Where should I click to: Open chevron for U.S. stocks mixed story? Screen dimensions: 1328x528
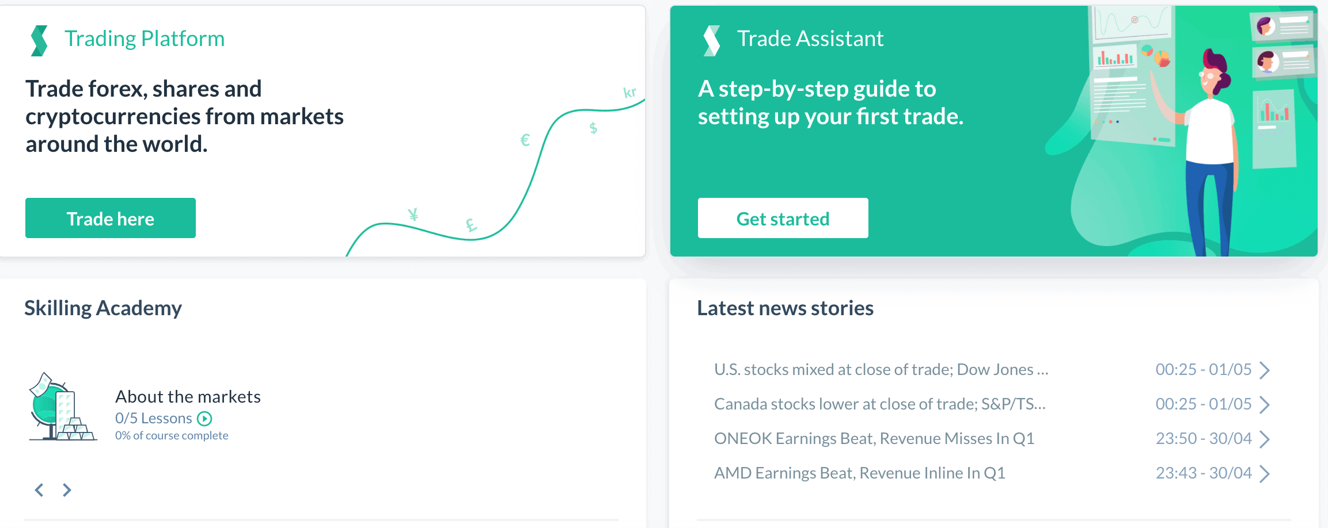(x=1264, y=370)
